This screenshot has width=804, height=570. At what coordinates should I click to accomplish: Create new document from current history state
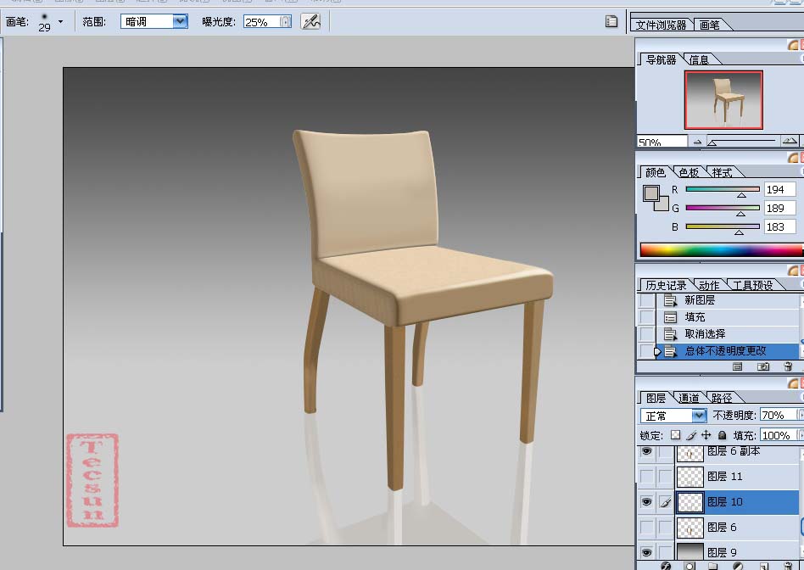[x=737, y=366]
